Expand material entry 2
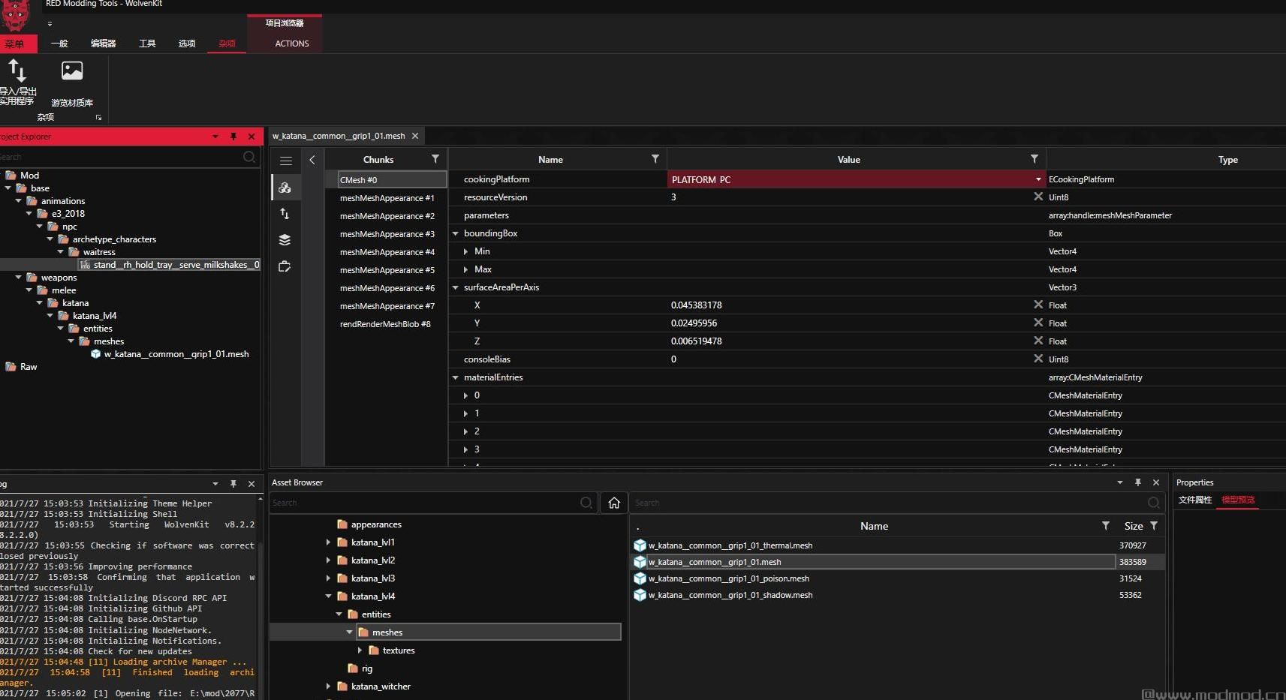The width and height of the screenshot is (1286, 700). coord(465,431)
